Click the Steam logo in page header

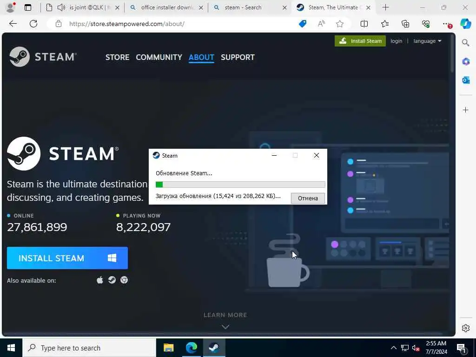pyautogui.click(x=43, y=57)
